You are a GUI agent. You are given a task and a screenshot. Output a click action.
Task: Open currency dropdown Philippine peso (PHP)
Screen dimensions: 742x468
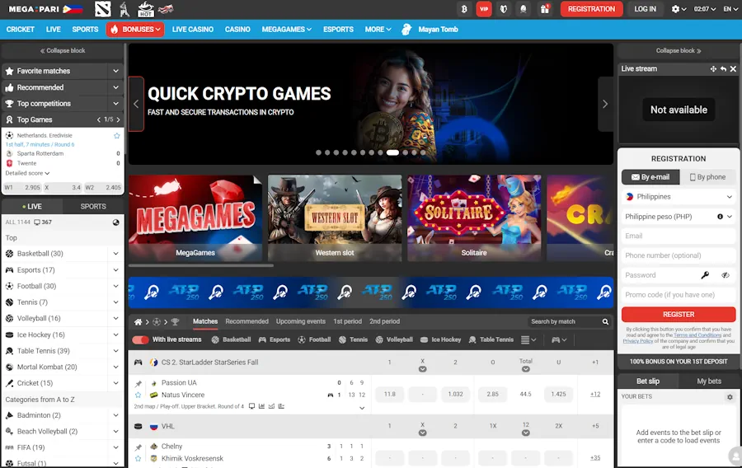679,217
